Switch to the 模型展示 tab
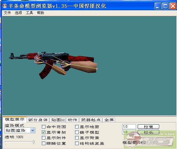The image size is (177, 149). click(15, 119)
